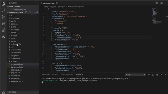Run the current file with play icon
Image resolution: width=168 pixels, height=94 pixels.
click(x=157, y=3)
